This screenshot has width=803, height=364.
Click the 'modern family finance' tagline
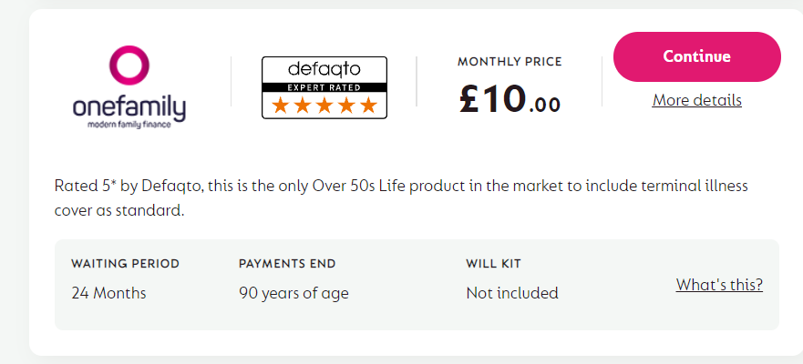click(x=129, y=125)
